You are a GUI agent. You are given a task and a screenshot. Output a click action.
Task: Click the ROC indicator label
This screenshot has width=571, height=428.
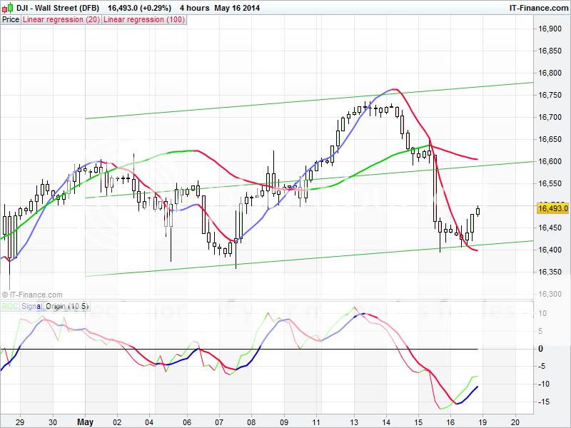(10, 306)
